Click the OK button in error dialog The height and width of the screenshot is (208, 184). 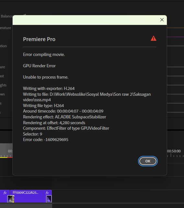click(x=148, y=161)
